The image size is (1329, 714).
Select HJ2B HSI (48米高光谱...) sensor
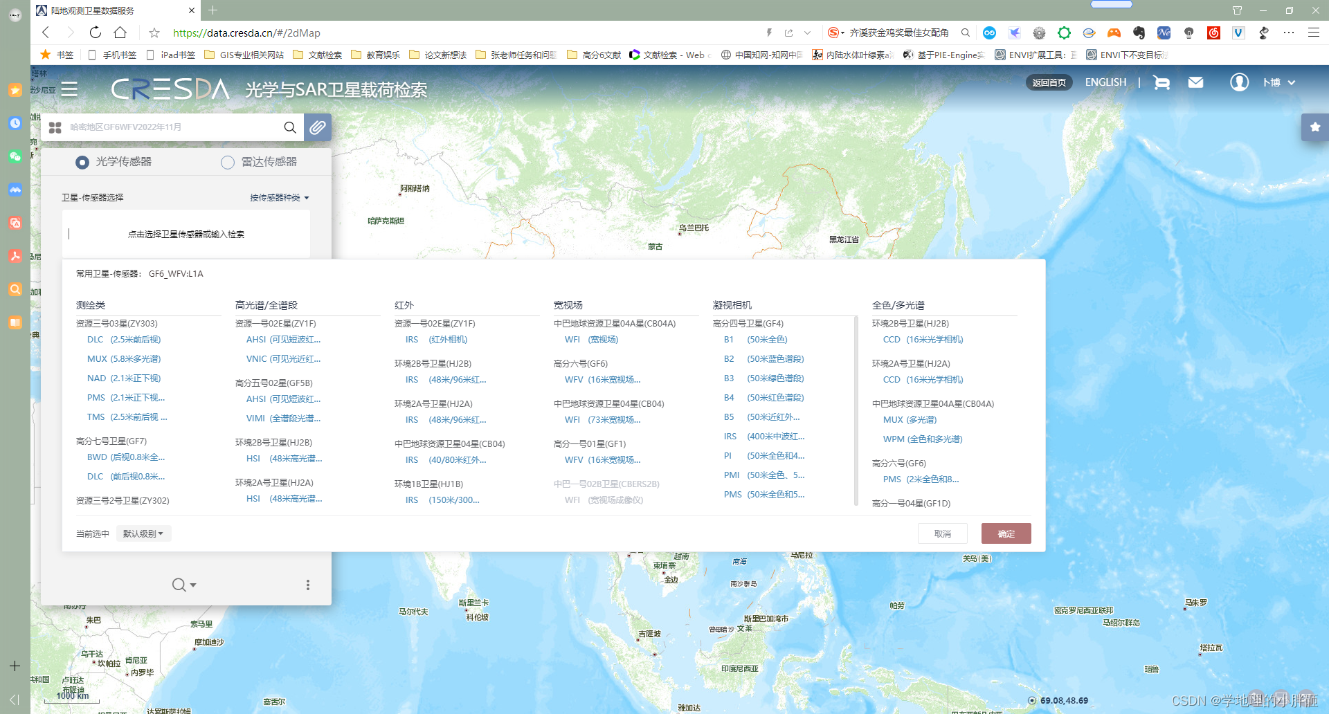(284, 458)
